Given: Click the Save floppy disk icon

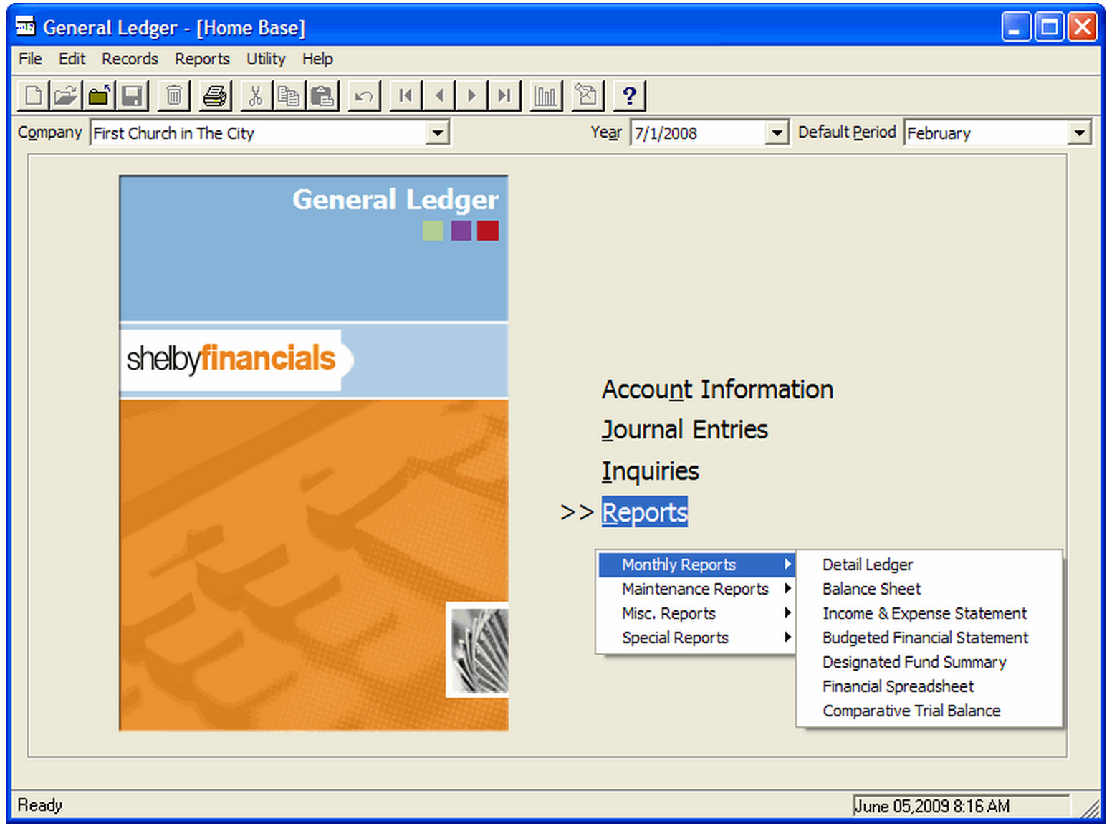Looking at the screenshot, I should tap(132, 95).
